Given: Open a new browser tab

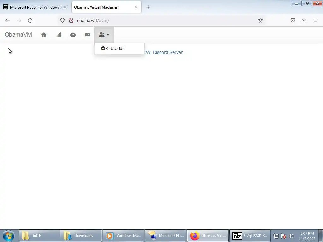Looking at the screenshot, I should [148, 7].
